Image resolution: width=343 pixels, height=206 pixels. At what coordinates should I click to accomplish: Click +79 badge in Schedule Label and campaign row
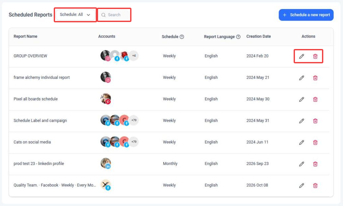point(134,120)
